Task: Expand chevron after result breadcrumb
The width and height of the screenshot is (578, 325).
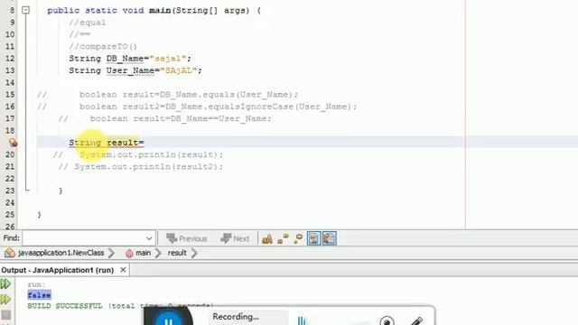Action: tap(194, 253)
